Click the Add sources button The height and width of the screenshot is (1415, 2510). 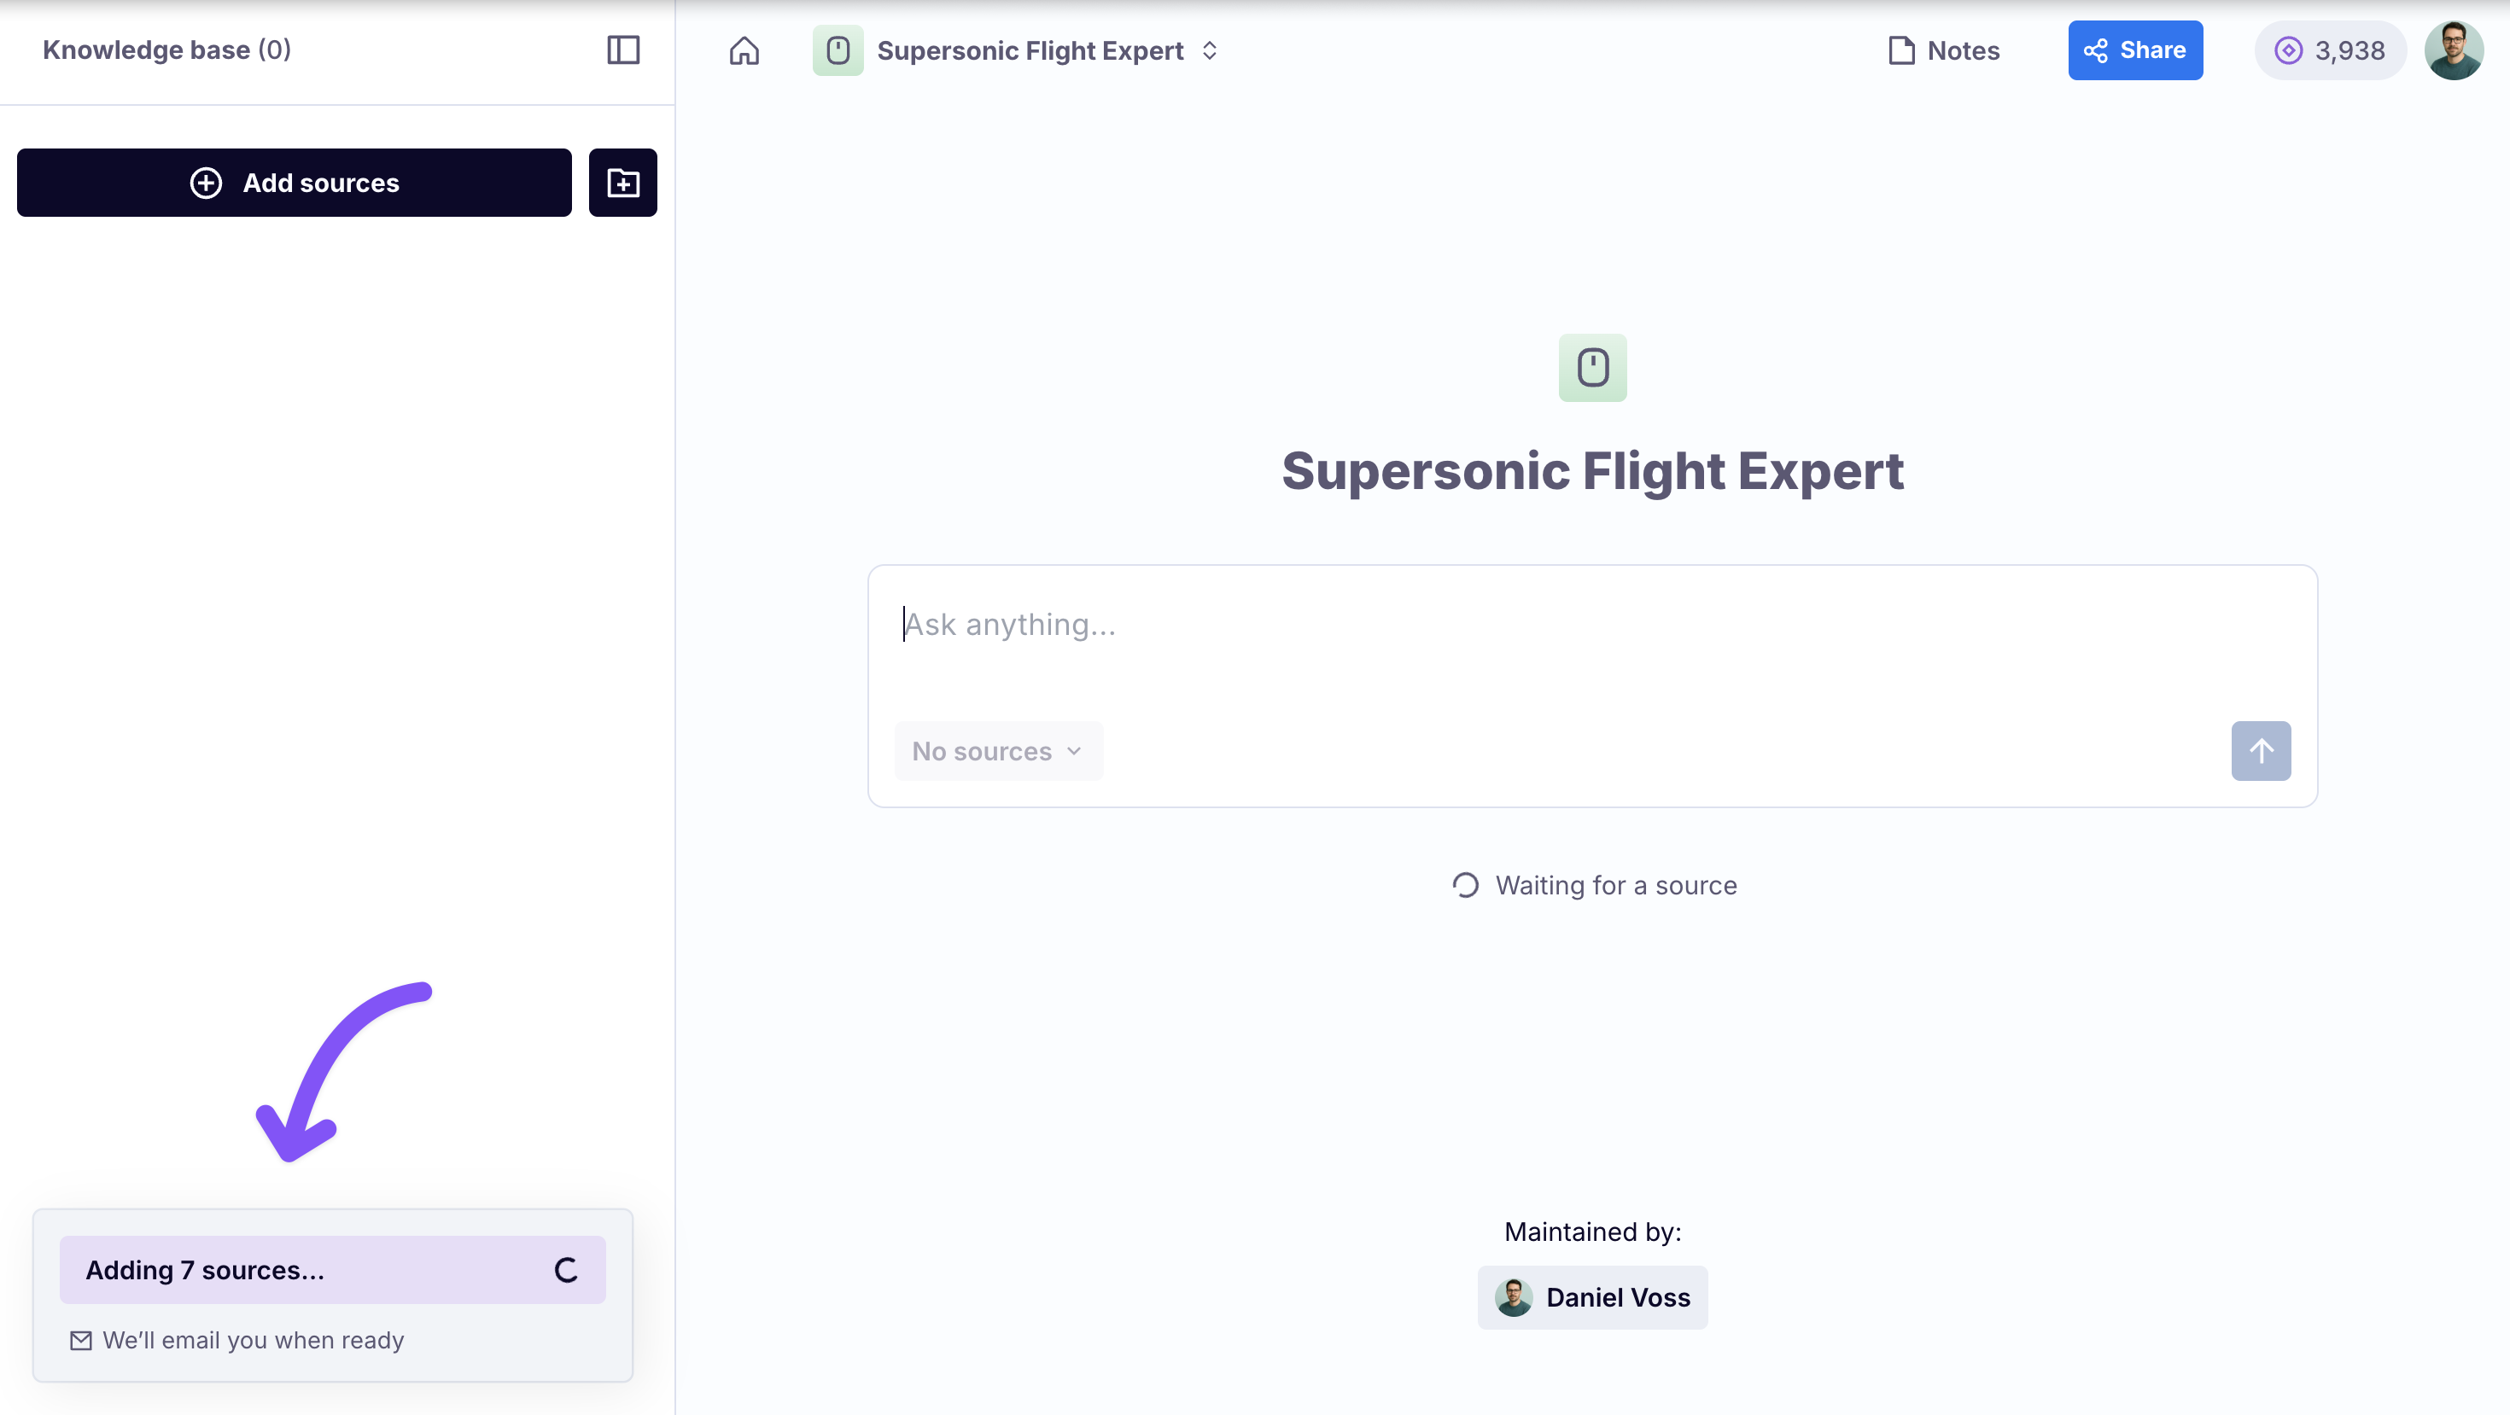295,182
